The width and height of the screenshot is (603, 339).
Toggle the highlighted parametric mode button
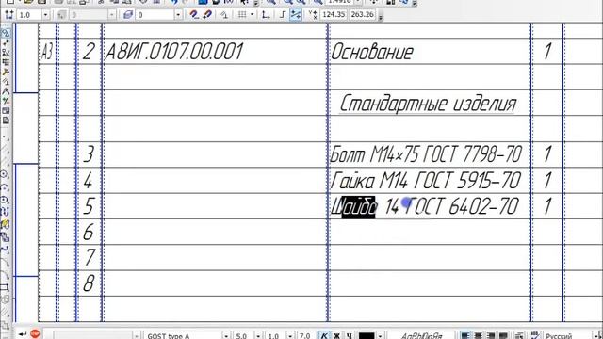(x=295, y=15)
